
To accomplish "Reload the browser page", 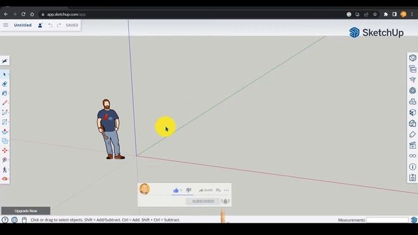I will coord(24,14).
